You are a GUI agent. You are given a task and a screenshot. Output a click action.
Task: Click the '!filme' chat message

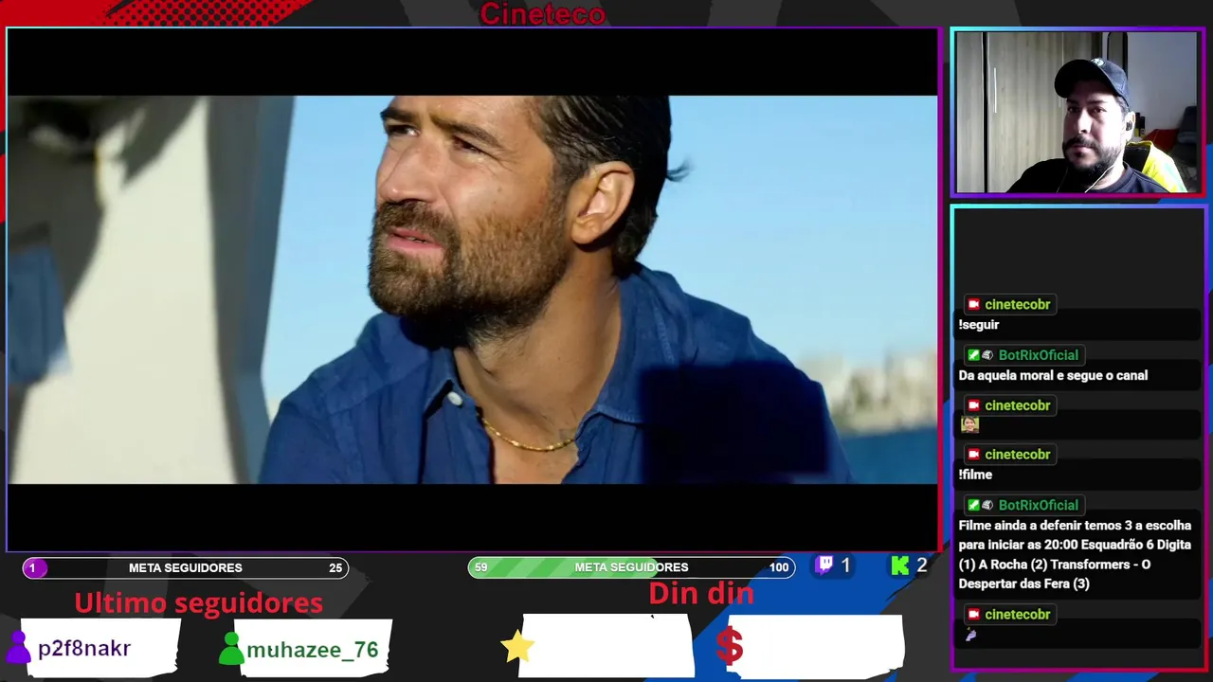[x=975, y=476]
